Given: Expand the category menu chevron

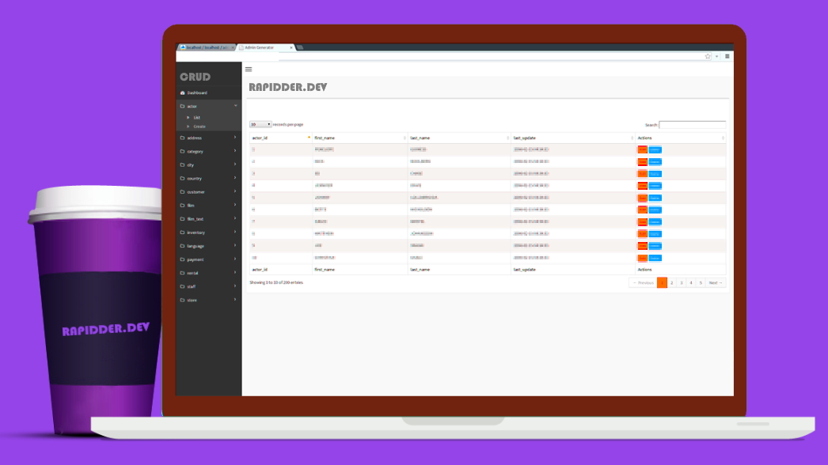Looking at the screenshot, I should pyautogui.click(x=236, y=151).
